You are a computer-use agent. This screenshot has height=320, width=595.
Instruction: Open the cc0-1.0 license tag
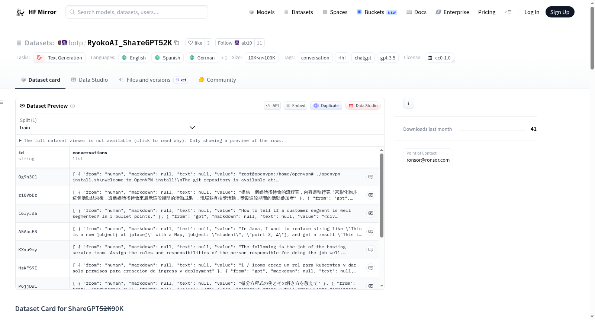(x=440, y=58)
